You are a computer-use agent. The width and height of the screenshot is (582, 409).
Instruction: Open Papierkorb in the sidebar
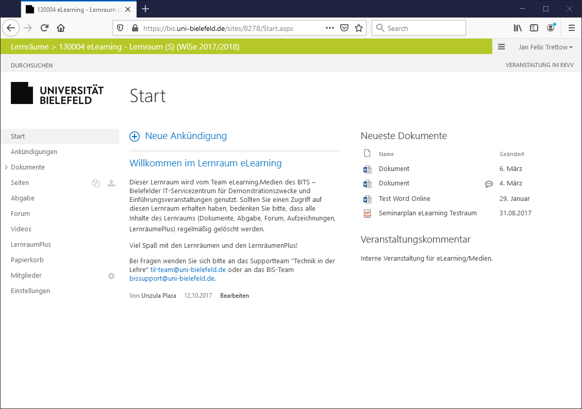pyautogui.click(x=27, y=260)
